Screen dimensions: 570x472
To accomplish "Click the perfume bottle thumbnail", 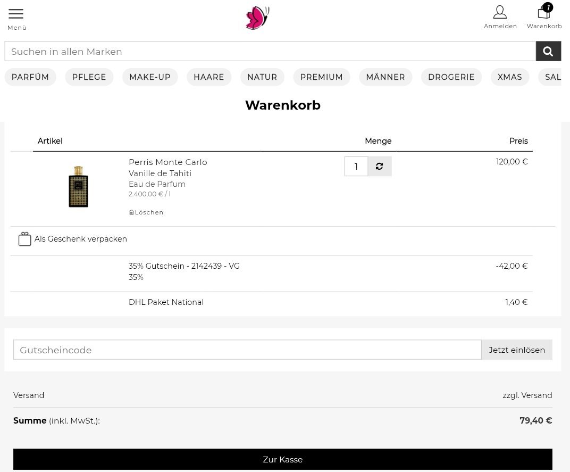I will point(78,186).
